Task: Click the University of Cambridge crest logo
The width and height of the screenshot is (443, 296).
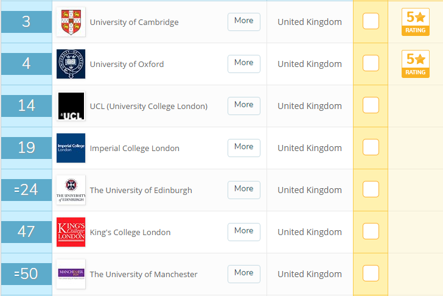Action: (x=71, y=22)
